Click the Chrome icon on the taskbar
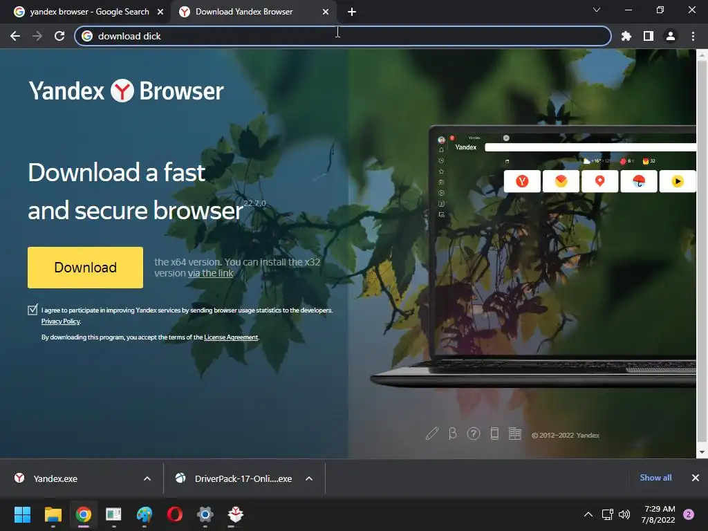The height and width of the screenshot is (531, 708). [x=84, y=514]
